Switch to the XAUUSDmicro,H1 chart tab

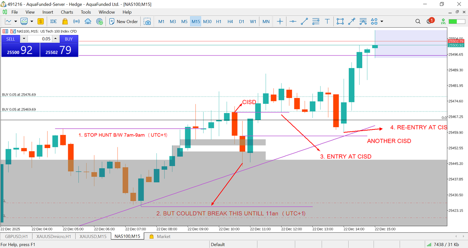click(53, 236)
